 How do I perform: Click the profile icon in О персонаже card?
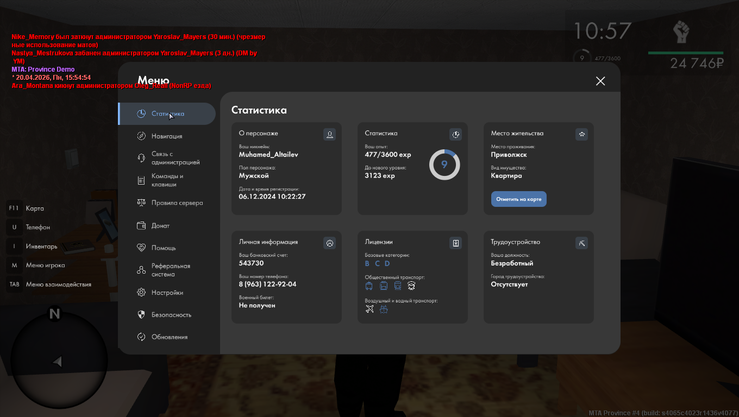point(329,134)
